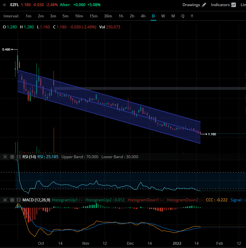The width and height of the screenshot is (246, 248).
Task: Click the RSI : 25.185 value
Action: pyautogui.click(x=48, y=157)
